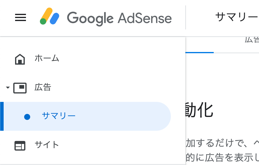
Task: Click the Google AdSense colored logo icon
Action: point(50,16)
